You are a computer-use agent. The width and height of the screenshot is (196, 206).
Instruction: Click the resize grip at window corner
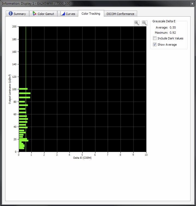click(x=192, y=203)
